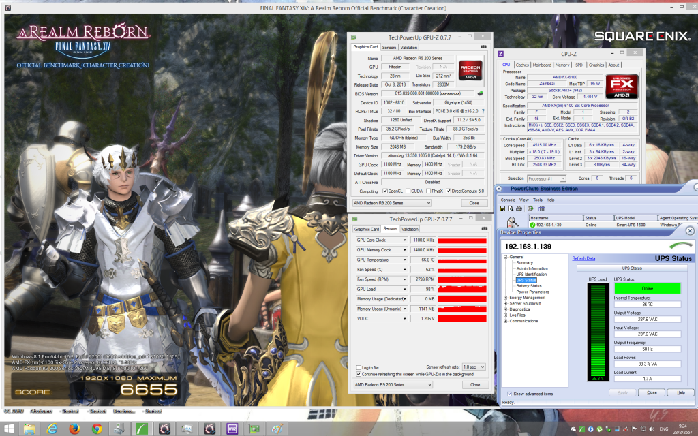Click Close button in GPU-Z Graphics Card window
The image size is (698, 436).
pyautogui.click(x=474, y=203)
